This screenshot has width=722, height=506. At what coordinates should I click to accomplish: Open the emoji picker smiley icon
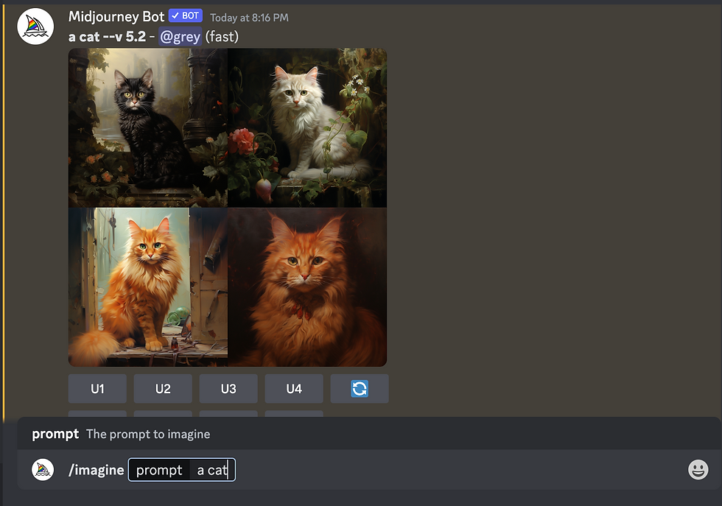(x=698, y=470)
